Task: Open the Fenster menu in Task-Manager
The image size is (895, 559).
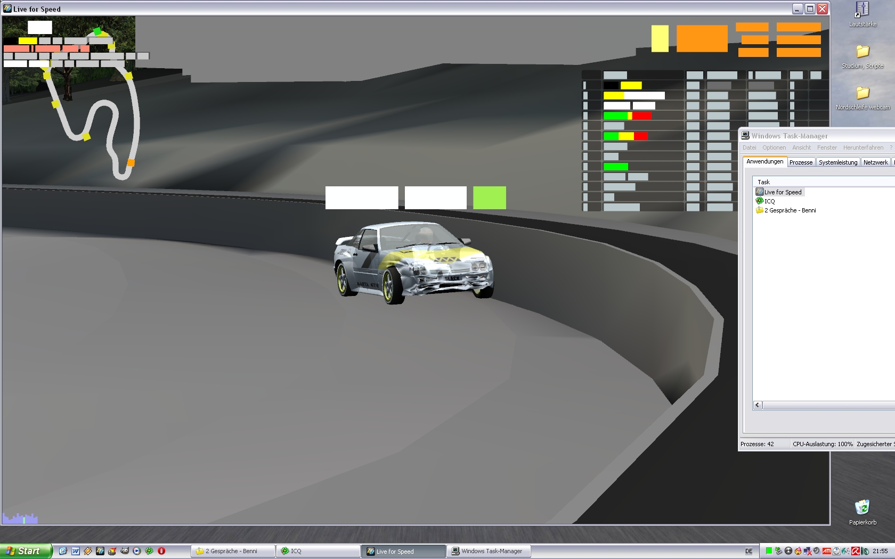Action: pyautogui.click(x=827, y=147)
